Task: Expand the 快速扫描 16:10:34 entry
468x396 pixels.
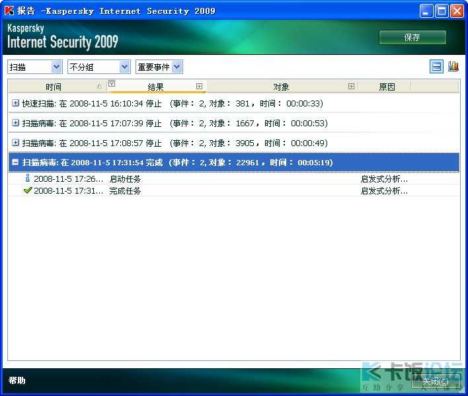Action: click(15, 103)
